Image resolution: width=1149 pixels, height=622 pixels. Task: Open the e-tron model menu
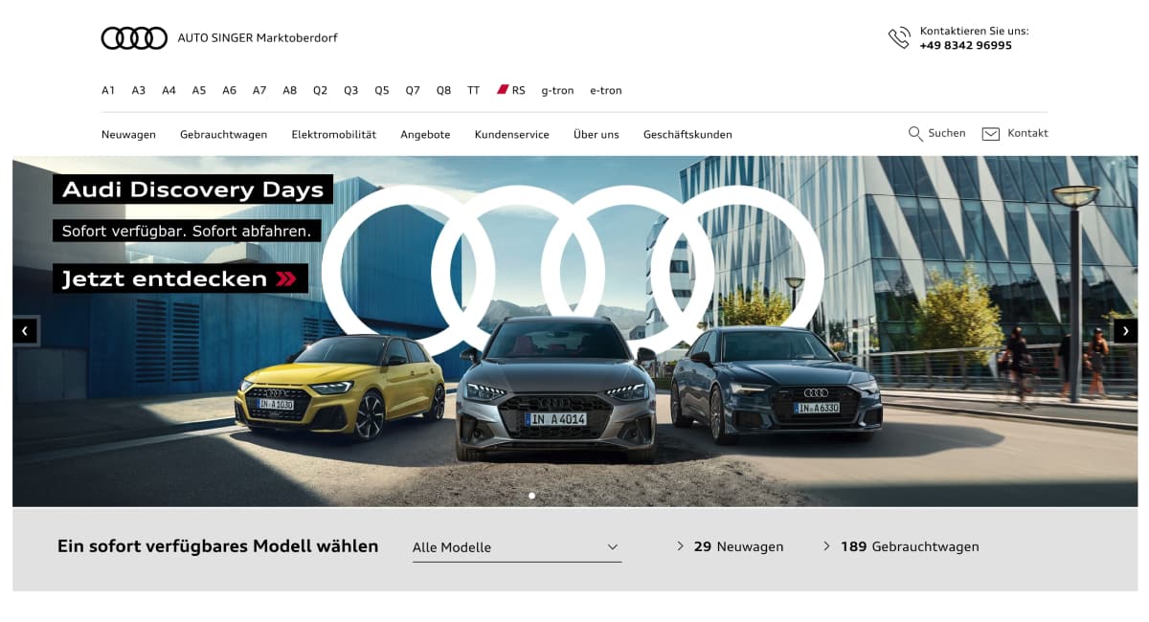pos(606,91)
